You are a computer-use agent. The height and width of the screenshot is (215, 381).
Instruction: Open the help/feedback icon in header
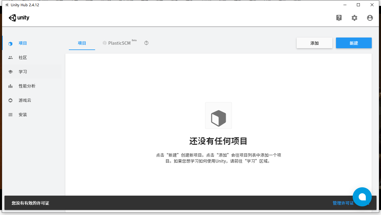[339, 18]
